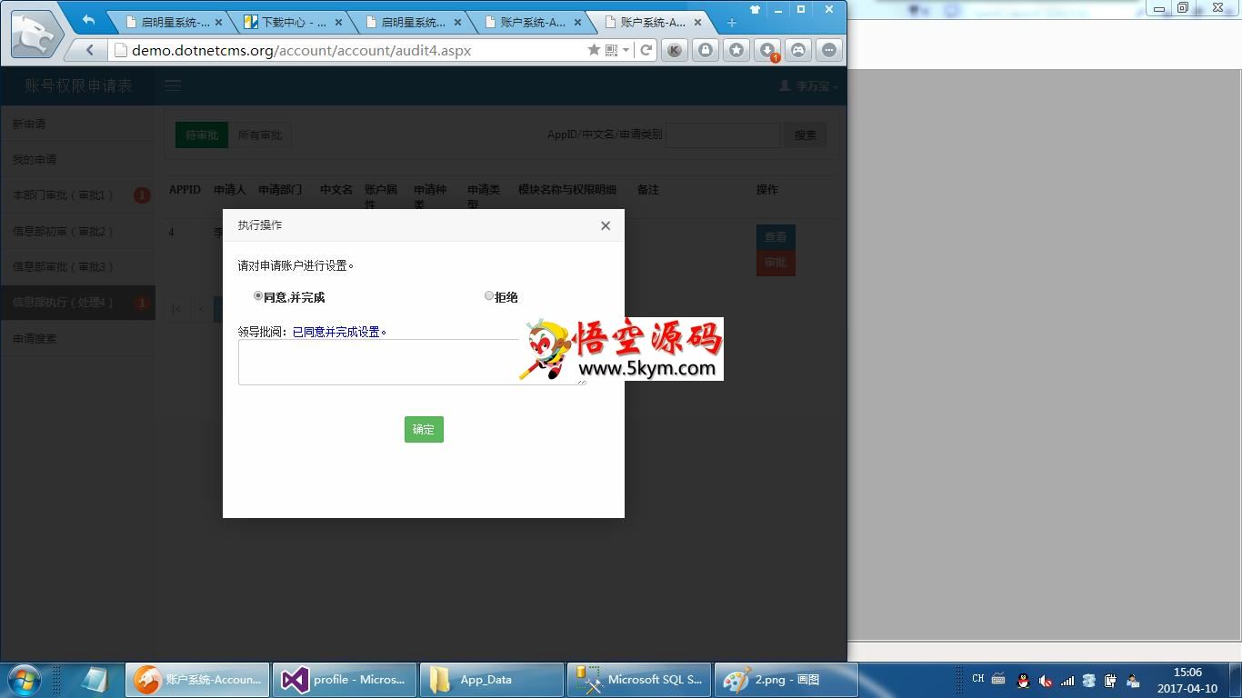
Task: Click the address bar URL field
Action: click(350, 50)
